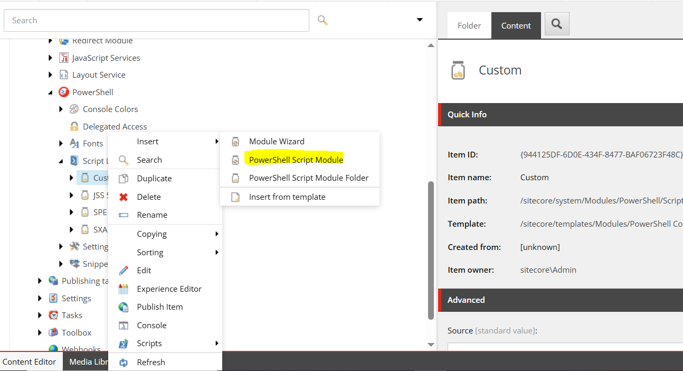Click the sitecore\Admin item owner value
The height and width of the screenshot is (371, 683).
tap(548, 270)
